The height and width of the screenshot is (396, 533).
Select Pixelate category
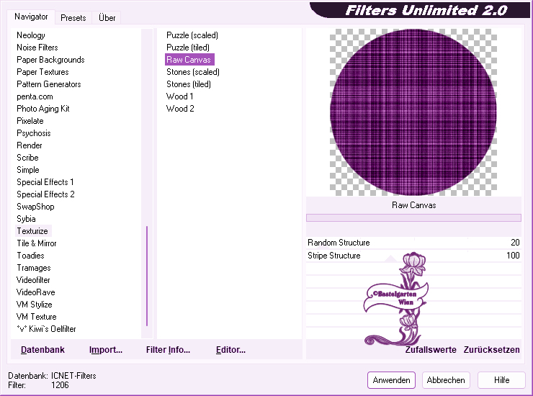[30, 121]
